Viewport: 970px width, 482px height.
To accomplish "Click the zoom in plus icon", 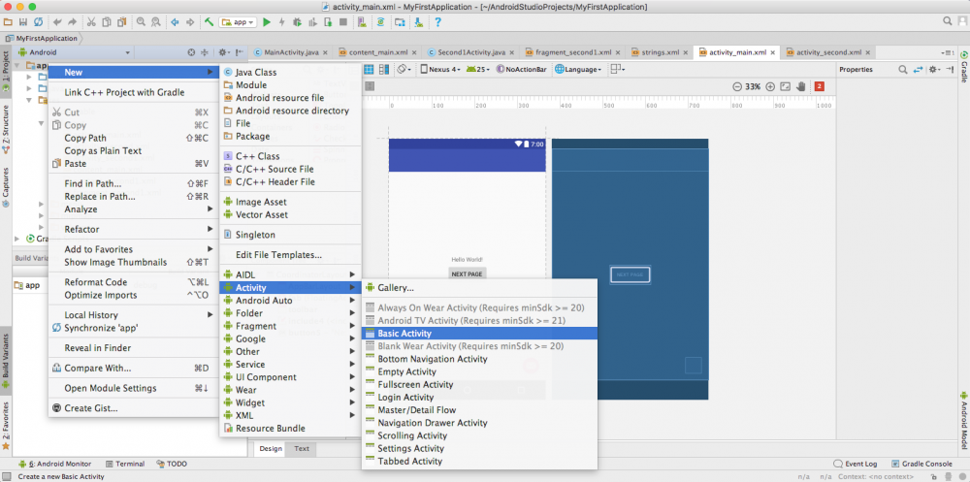I will point(769,86).
